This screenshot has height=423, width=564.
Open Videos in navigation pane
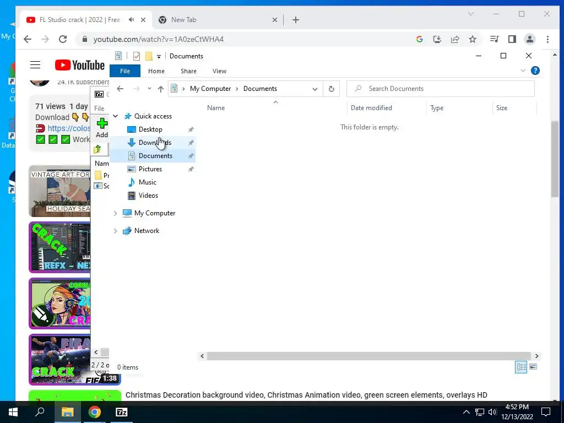[148, 196]
